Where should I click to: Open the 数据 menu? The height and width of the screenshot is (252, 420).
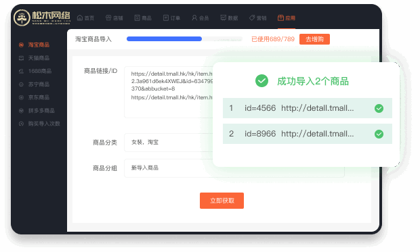click(229, 18)
